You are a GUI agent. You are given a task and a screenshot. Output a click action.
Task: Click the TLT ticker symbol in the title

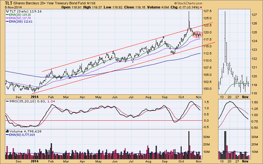8,3
